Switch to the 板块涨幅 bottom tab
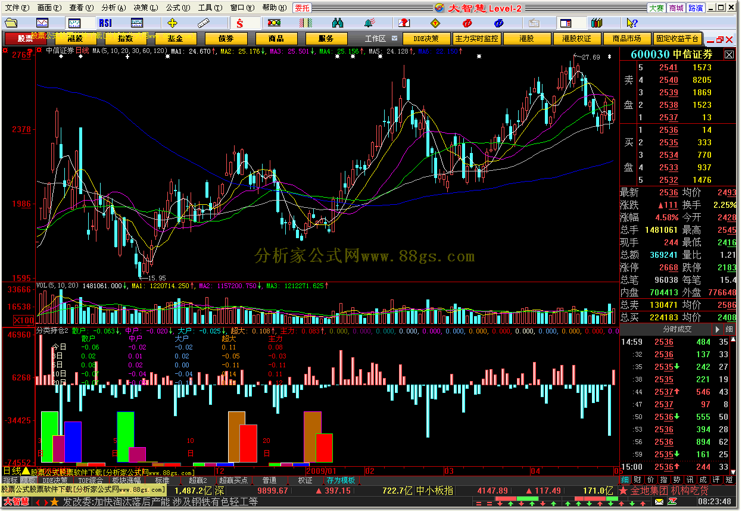Image resolution: width=742 pixels, height=512 pixels. pos(127,480)
